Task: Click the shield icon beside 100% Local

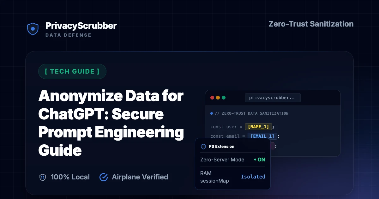Action: coord(43,177)
